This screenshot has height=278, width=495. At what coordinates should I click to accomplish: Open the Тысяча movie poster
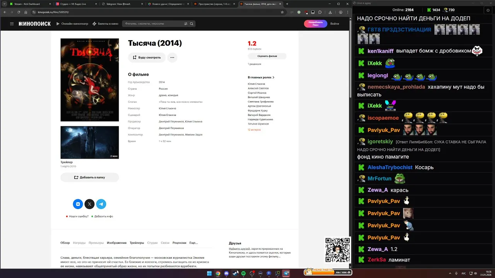(90, 80)
